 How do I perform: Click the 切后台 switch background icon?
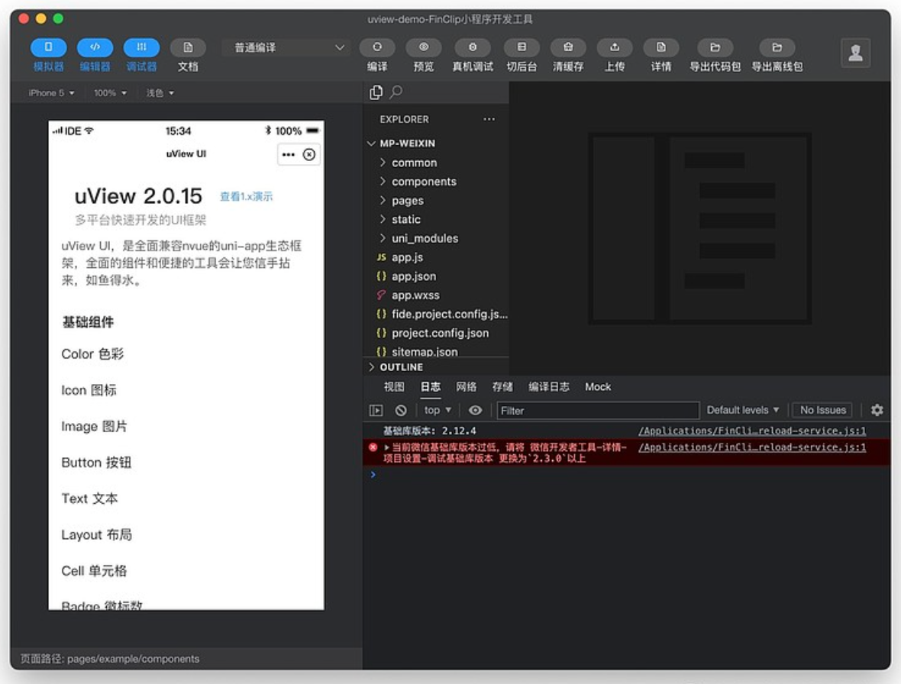[x=522, y=47]
